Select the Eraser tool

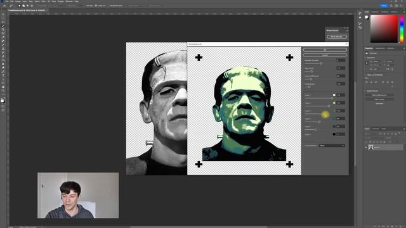(3, 56)
